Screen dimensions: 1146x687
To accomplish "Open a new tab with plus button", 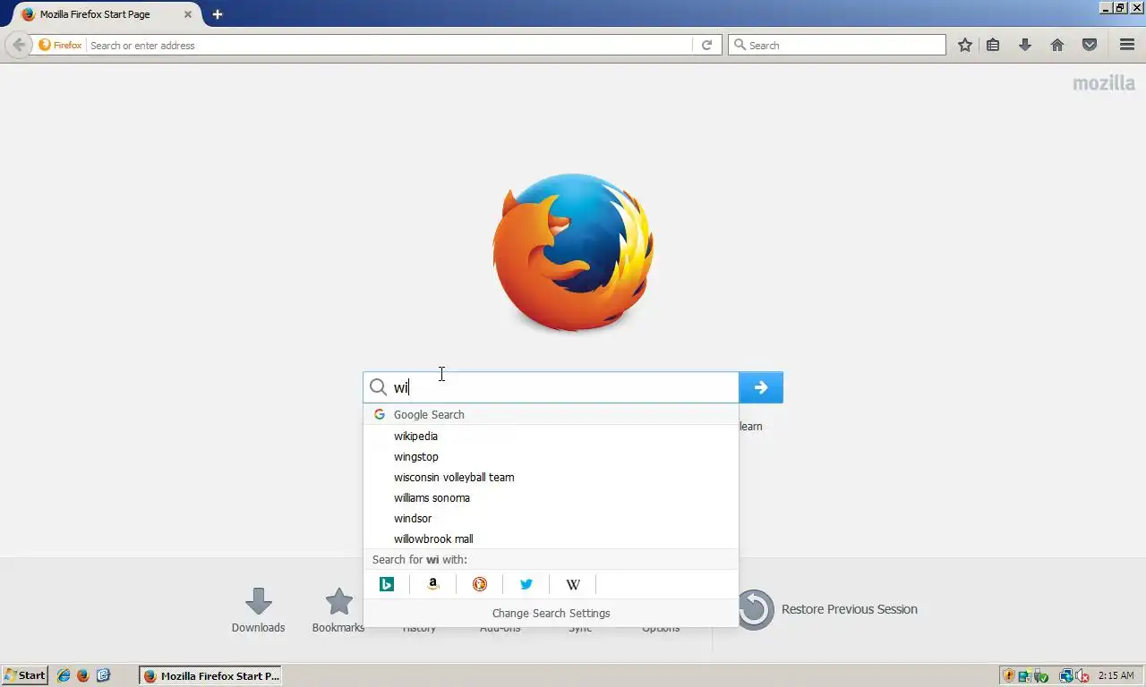I will (x=218, y=14).
